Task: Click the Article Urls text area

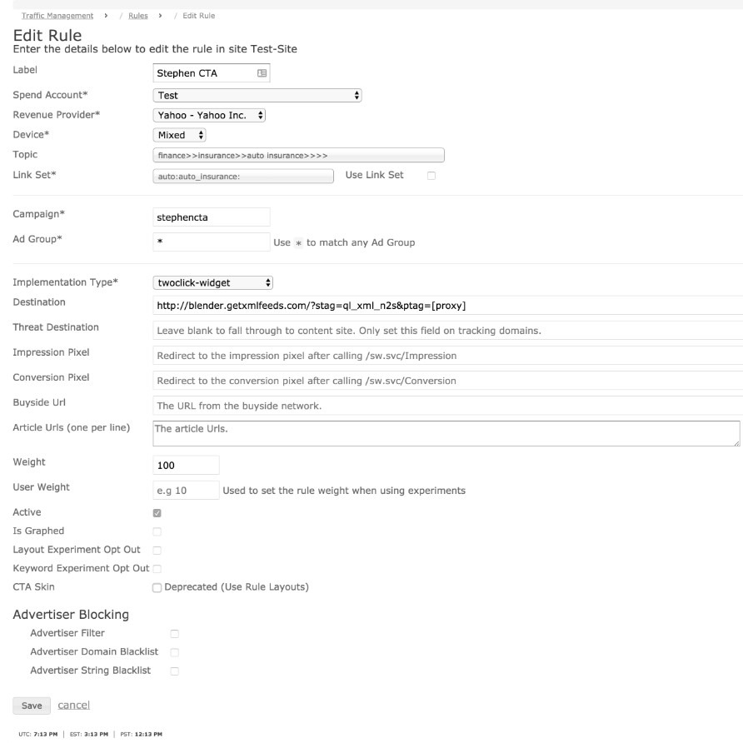Action: [446, 434]
